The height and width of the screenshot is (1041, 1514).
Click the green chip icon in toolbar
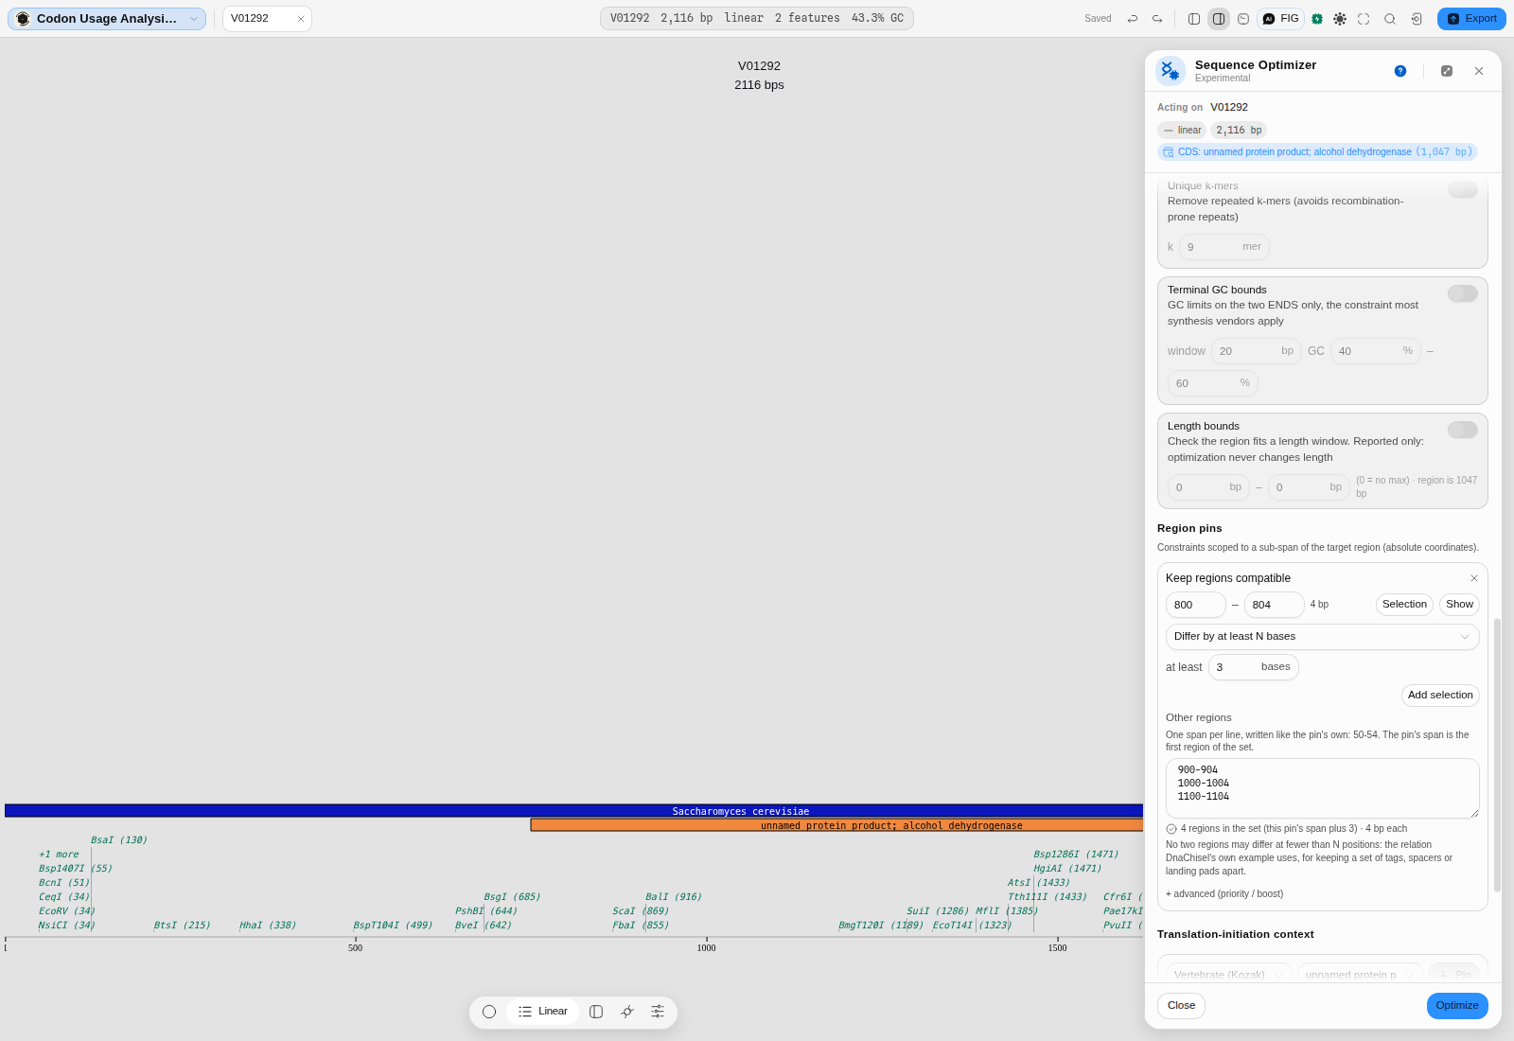coord(1317,19)
